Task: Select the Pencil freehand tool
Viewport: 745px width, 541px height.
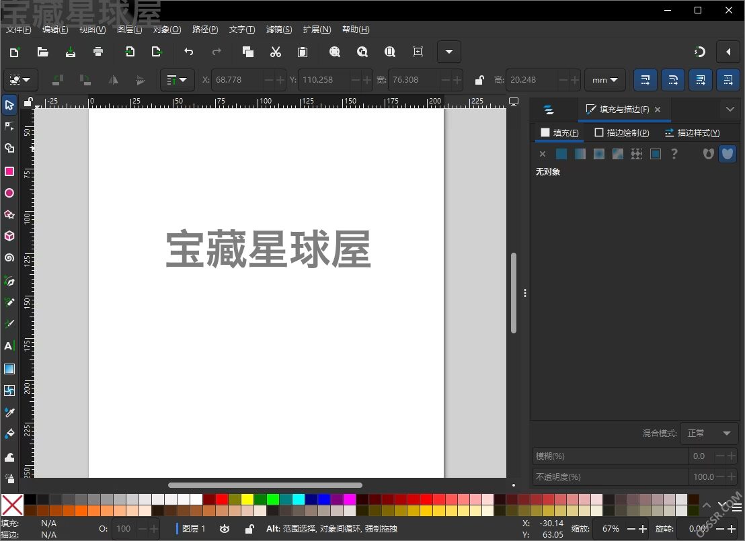Action: pyautogui.click(x=9, y=302)
